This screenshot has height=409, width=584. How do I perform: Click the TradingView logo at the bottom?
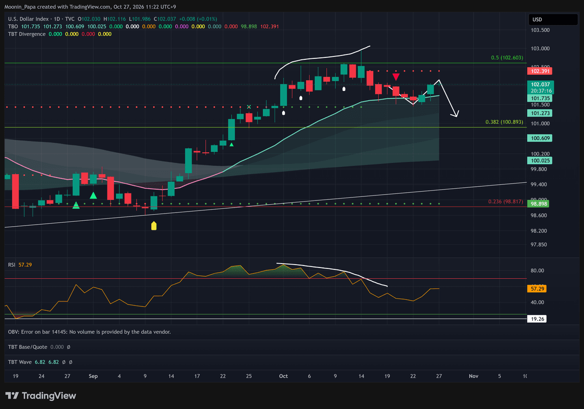pyautogui.click(x=41, y=396)
